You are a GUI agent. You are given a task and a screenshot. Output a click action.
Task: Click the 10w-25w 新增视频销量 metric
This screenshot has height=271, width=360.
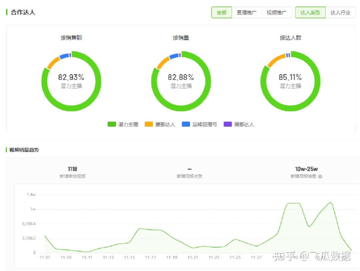[x=306, y=169]
